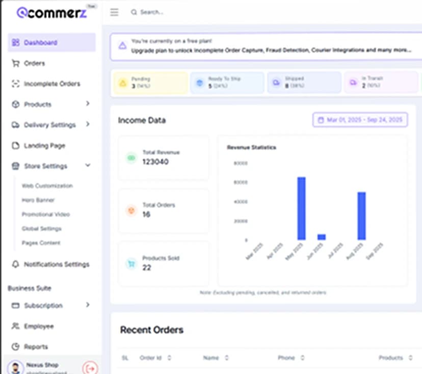This screenshot has height=374, width=422.
Task: Click the Landing Page document icon
Action: [x=16, y=146]
